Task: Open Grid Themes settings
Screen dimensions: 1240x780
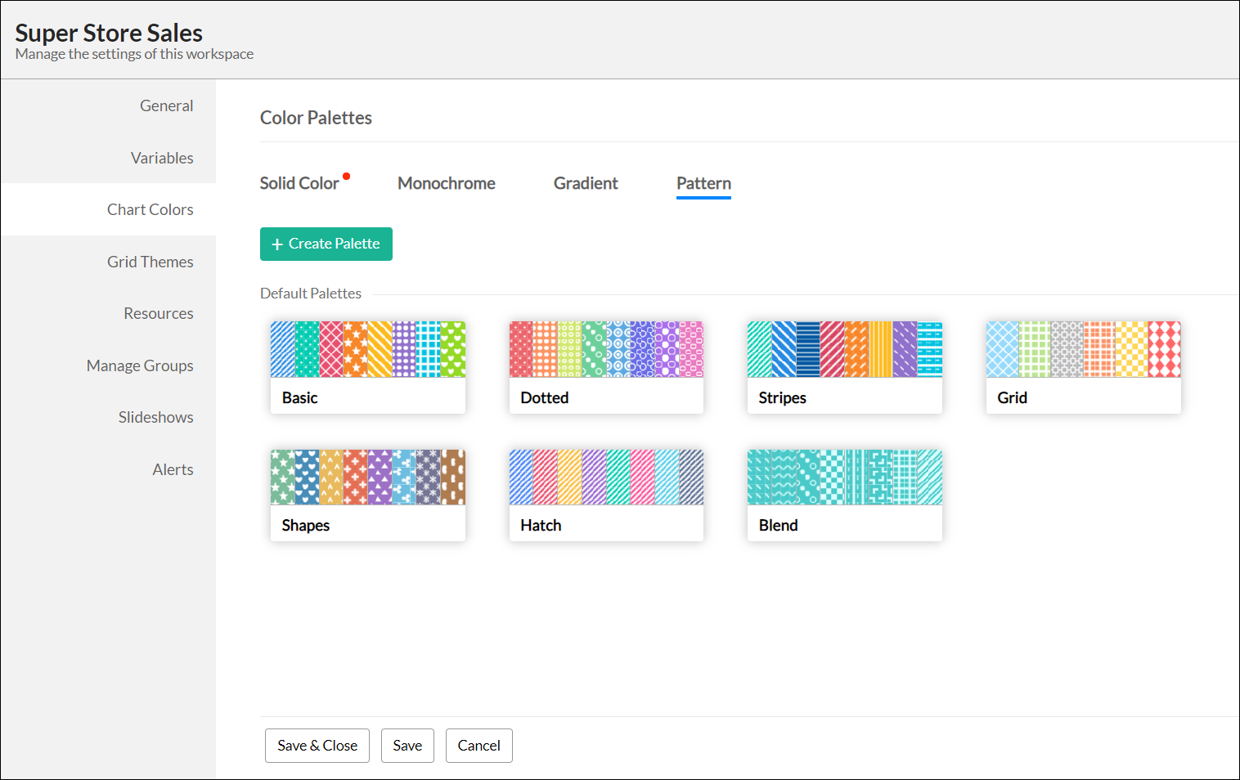Action: (x=151, y=262)
